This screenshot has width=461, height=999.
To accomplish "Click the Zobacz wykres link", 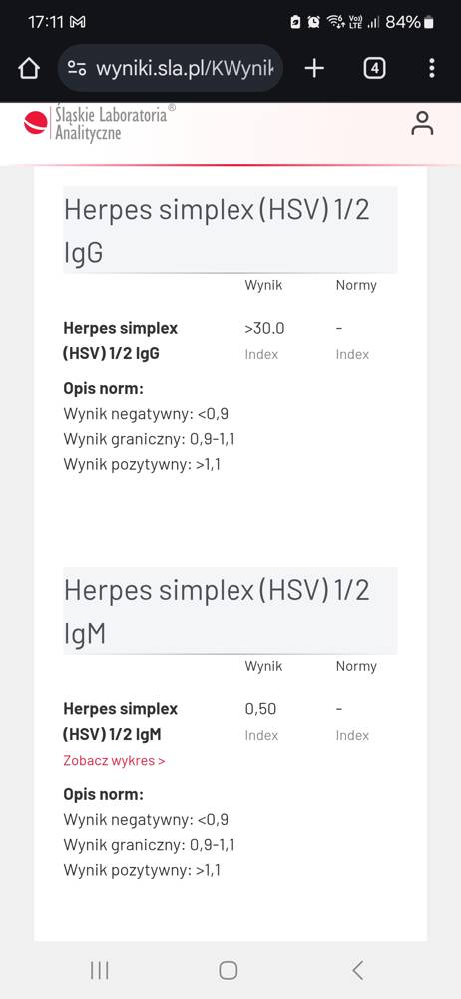I will (114, 760).
